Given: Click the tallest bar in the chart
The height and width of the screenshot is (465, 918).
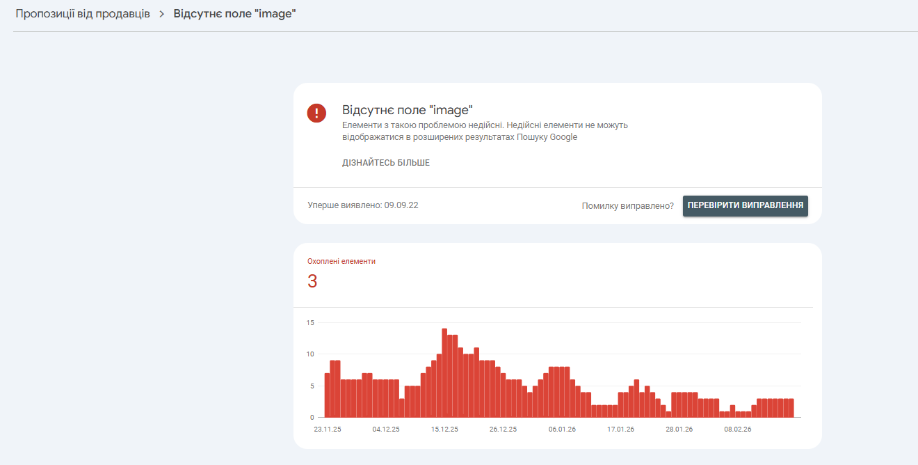Looking at the screenshot, I should coord(444,372).
